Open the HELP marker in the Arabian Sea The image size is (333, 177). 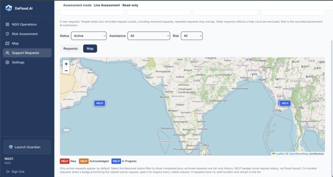(100, 103)
